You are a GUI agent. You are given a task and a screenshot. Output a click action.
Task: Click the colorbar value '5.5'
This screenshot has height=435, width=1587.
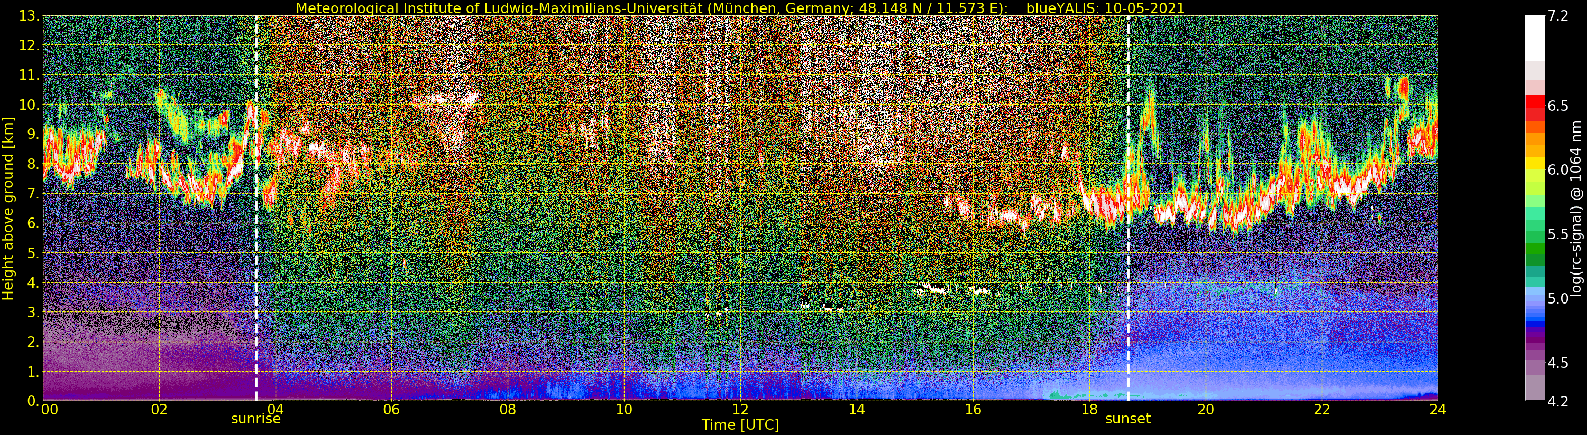click(x=1558, y=234)
